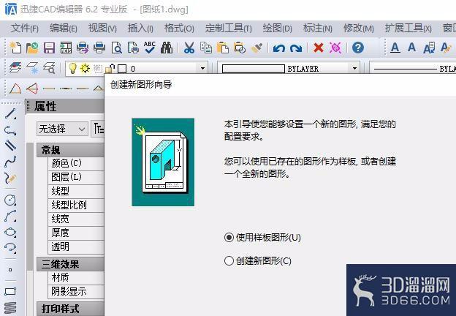The width and height of the screenshot is (456, 316).
Task: Click the underlined A text style icon
Action: (395, 48)
